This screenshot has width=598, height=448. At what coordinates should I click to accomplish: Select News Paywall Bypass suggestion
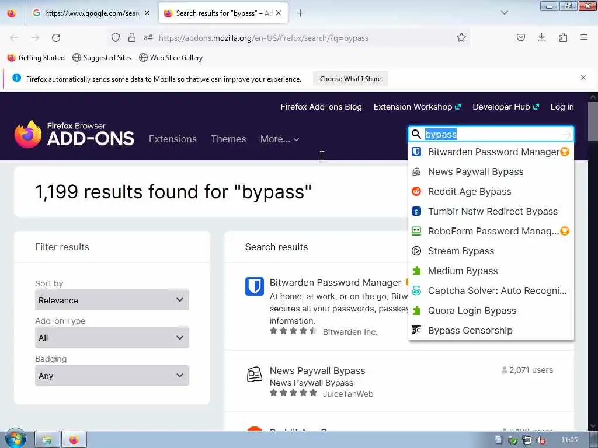(x=491, y=172)
